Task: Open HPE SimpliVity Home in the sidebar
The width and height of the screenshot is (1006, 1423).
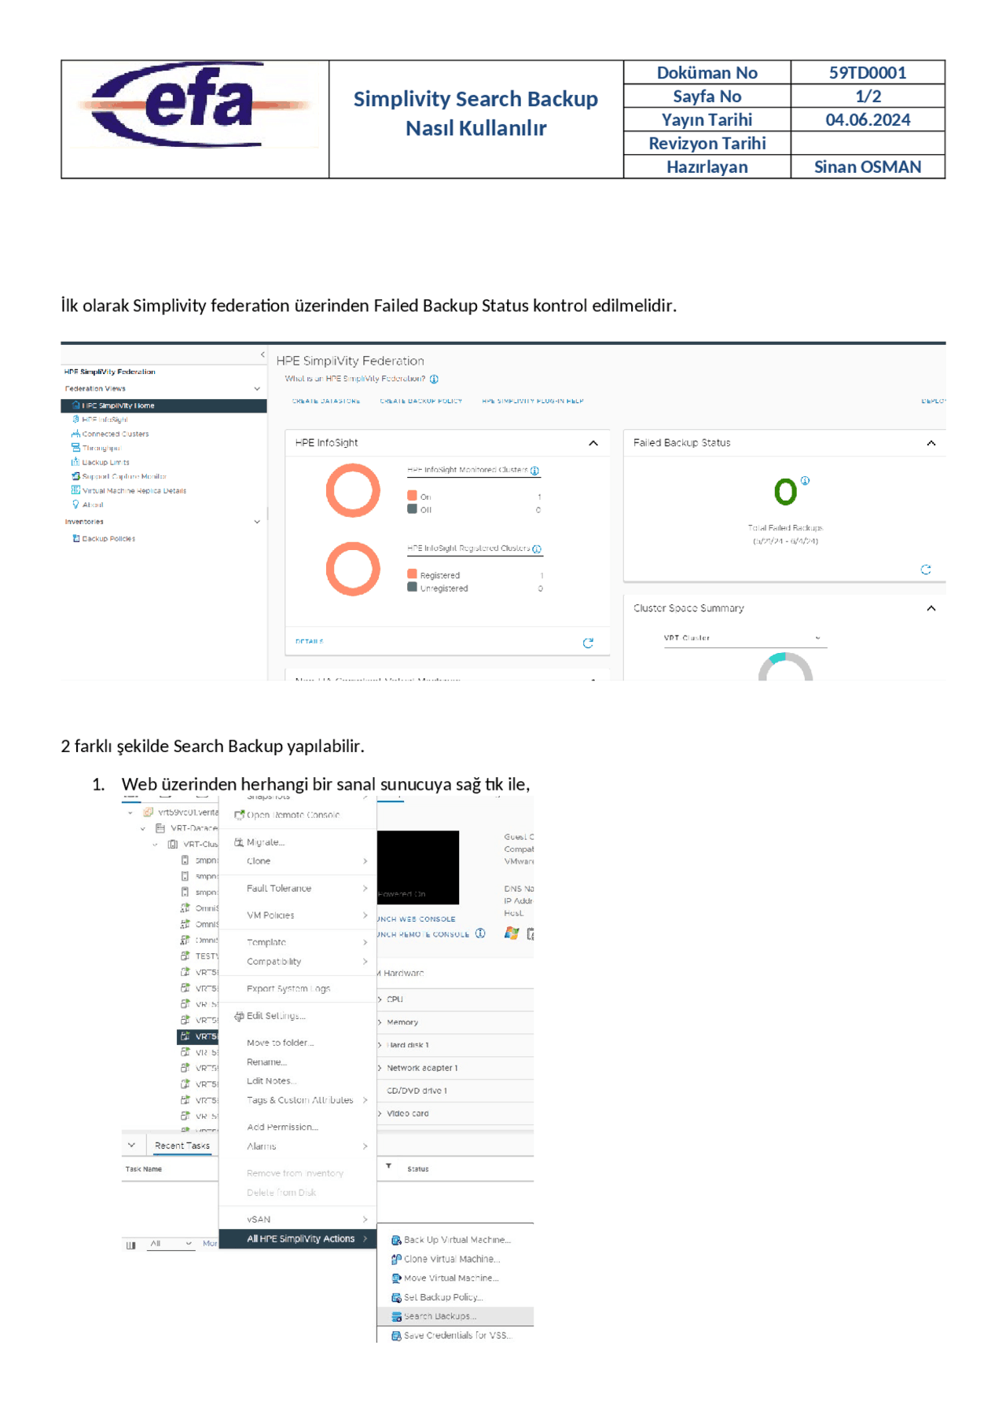Action: click(x=163, y=405)
